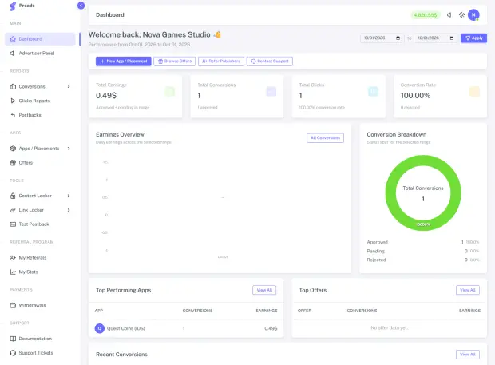Open Withdrawals page

[32, 305]
